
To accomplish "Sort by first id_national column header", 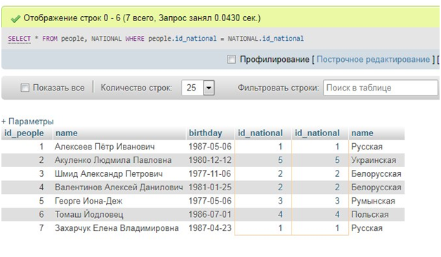I will 260,133.
